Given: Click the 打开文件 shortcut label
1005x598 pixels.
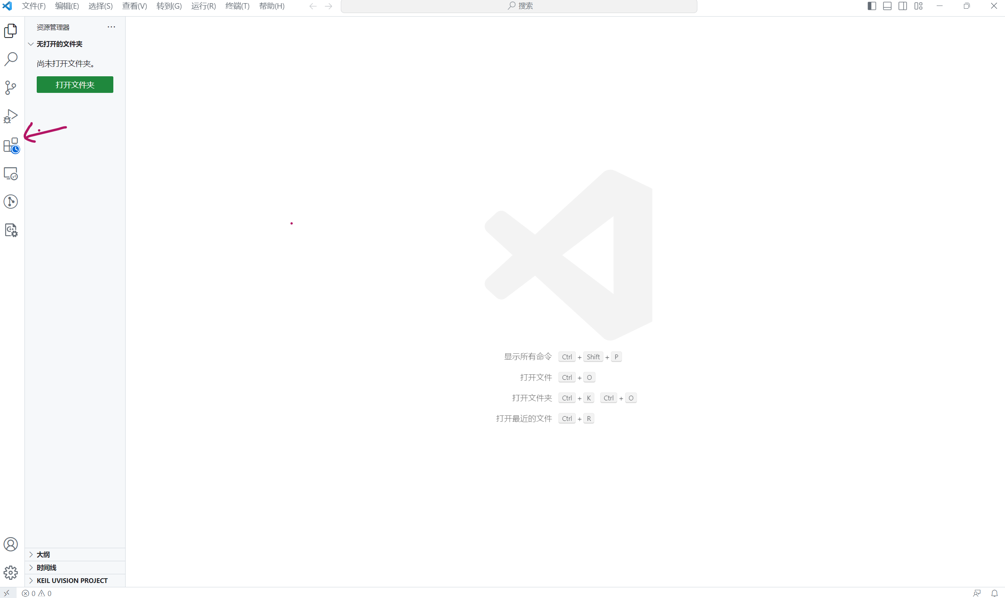Looking at the screenshot, I should pyautogui.click(x=536, y=377).
